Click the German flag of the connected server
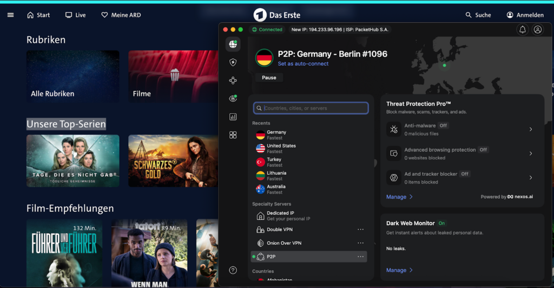The width and height of the screenshot is (554, 288). point(264,57)
